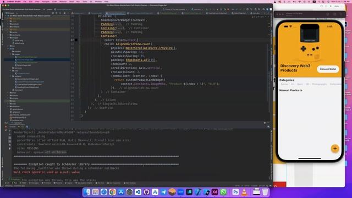The height and width of the screenshot is (198, 352).
Task: Tap the orange plus floating button
Action: 335,148
